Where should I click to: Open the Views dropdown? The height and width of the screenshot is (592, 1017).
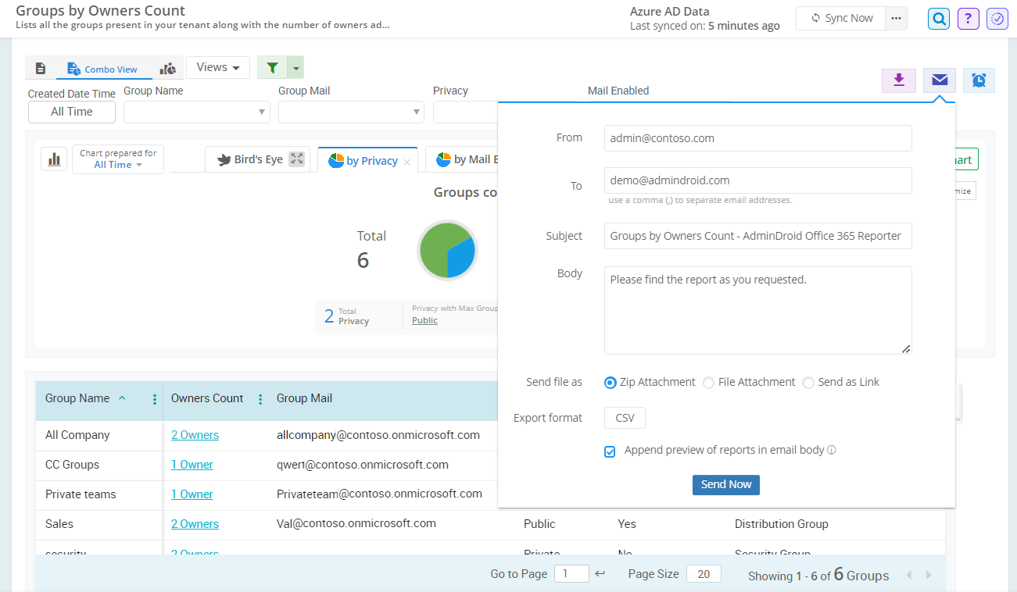217,68
